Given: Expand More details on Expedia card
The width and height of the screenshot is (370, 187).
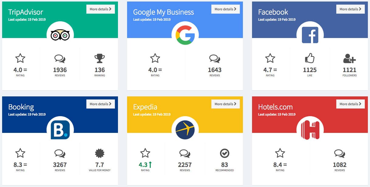Looking at the screenshot, I should [x=226, y=104].
